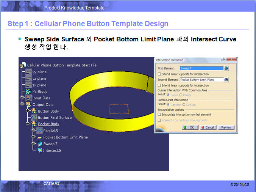The image size is (256, 192).
Task: Choose Surface result radio option
Action: tap(184, 105)
